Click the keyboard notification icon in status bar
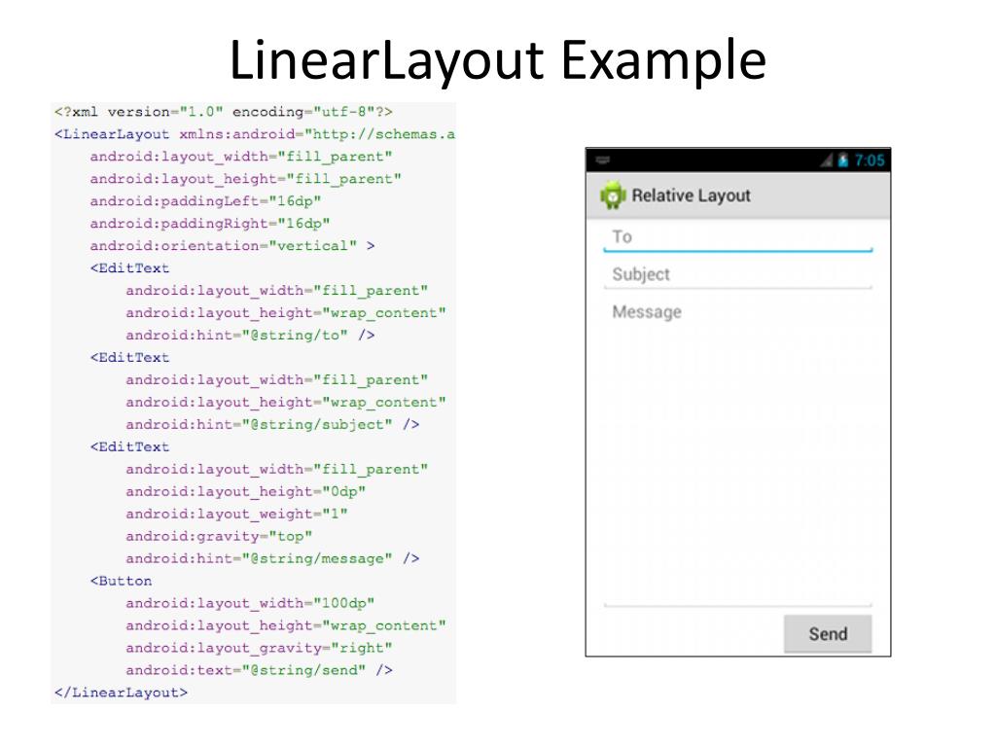 pos(603,160)
